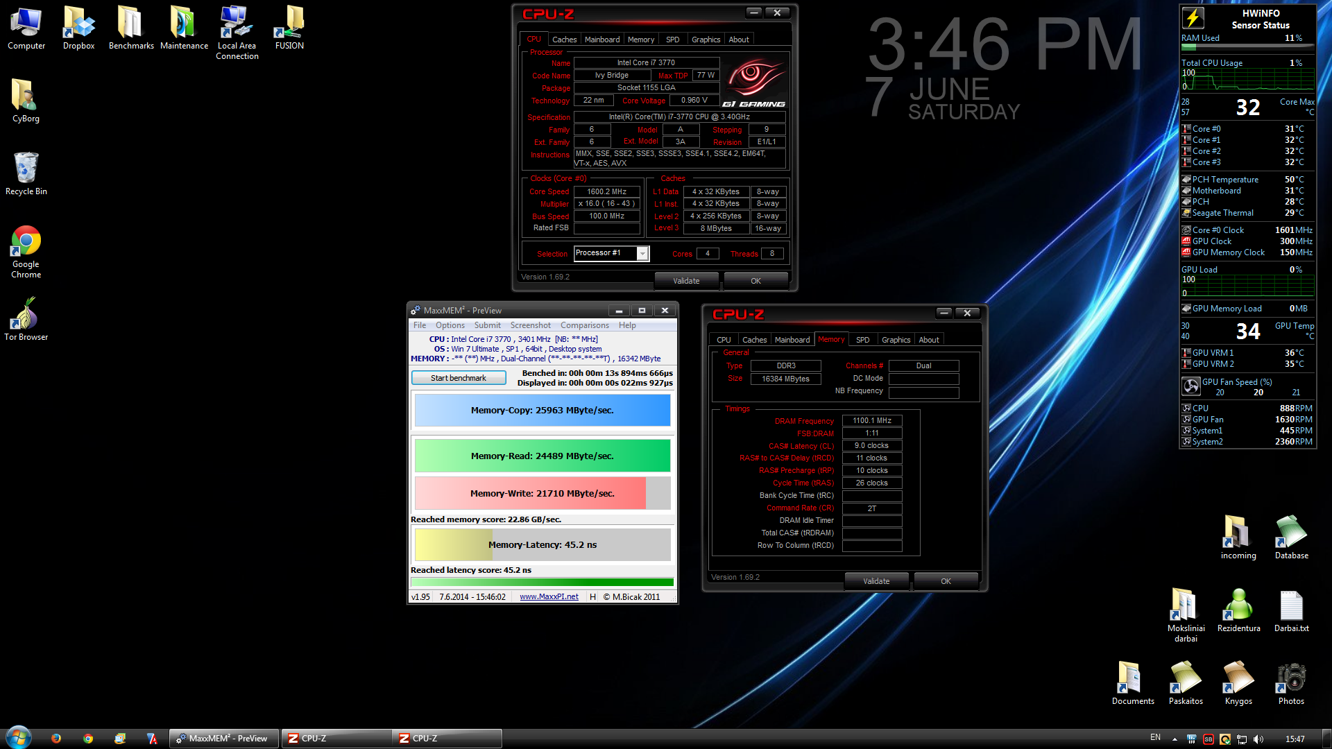1332x749 pixels.
Task: Open the FUSION shortcut icon
Action: pos(289,28)
